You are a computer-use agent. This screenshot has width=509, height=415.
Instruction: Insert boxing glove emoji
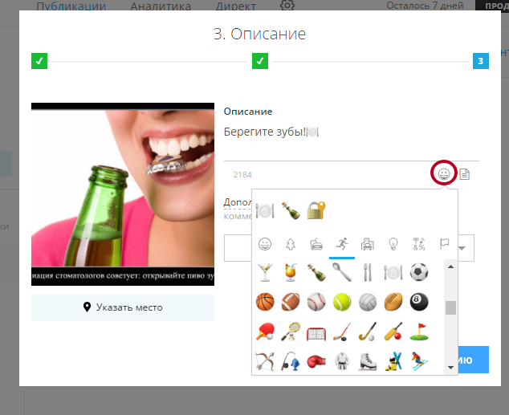[x=316, y=361]
